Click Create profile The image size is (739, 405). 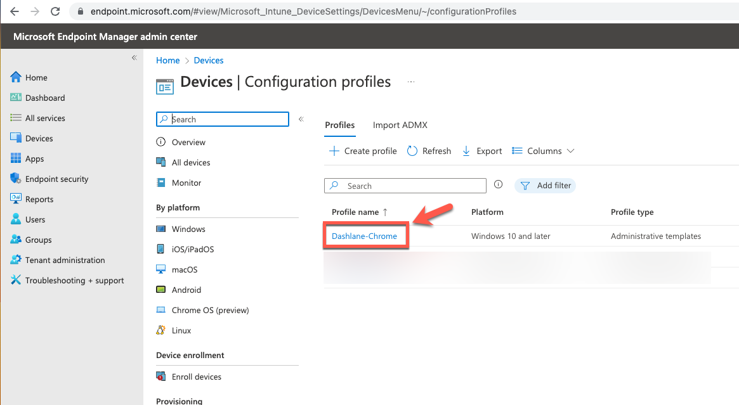(362, 151)
